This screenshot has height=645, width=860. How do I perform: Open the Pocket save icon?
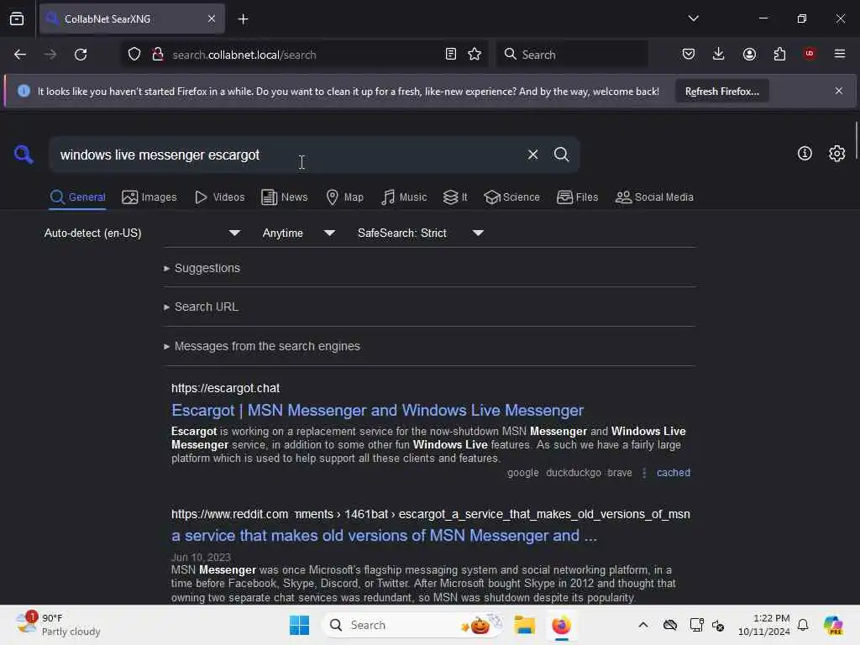[689, 55]
